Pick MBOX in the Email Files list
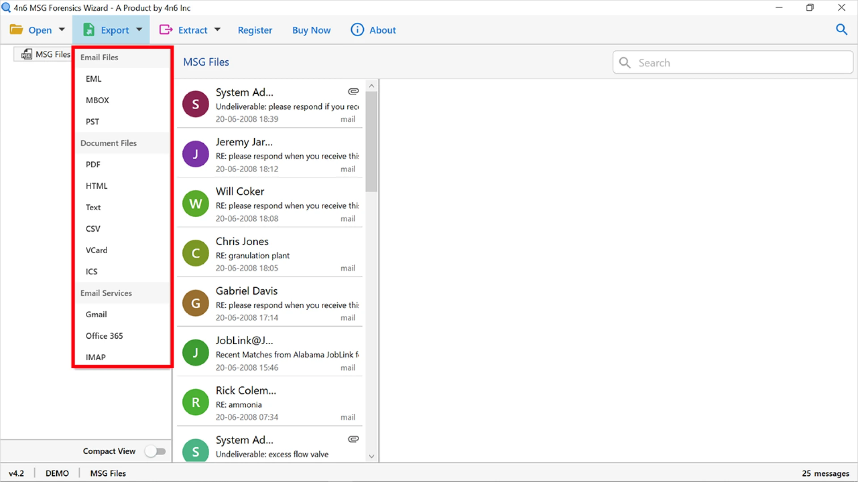Image resolution: width=858 pixels, height=482 pixels. tap(97, 100)
